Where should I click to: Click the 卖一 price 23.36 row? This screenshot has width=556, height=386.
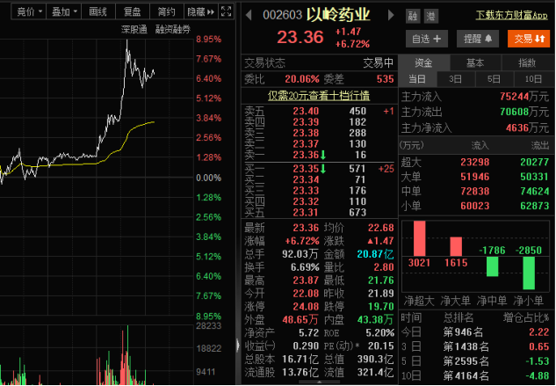tap(320, 155)
